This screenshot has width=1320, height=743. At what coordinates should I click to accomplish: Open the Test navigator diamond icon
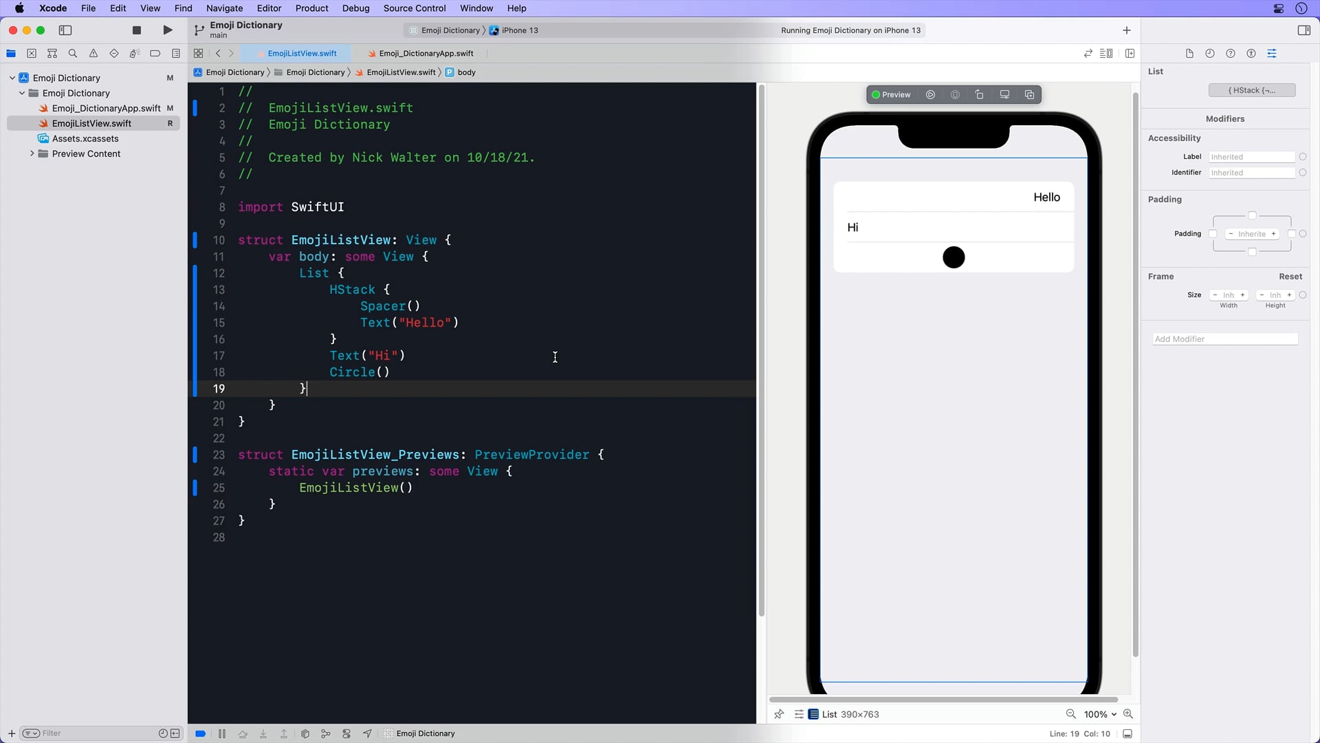tap(114, 54)
